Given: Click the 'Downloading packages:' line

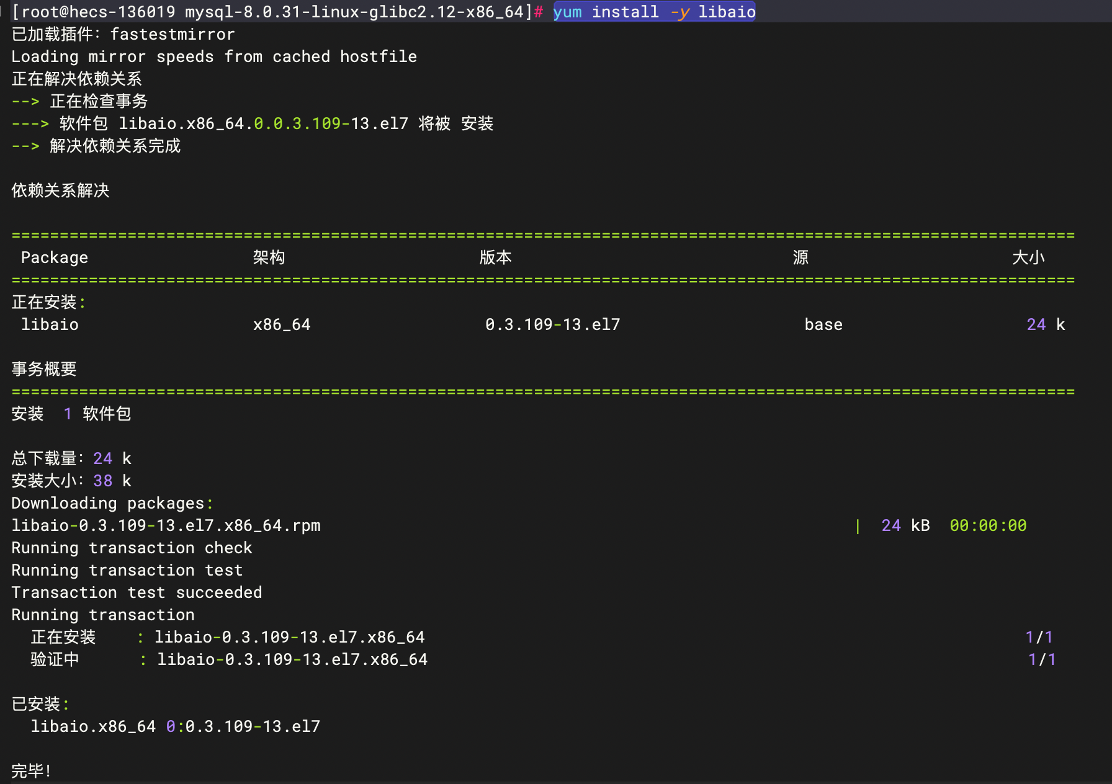Looking at the screenshot, I should (x=112, y=503).
